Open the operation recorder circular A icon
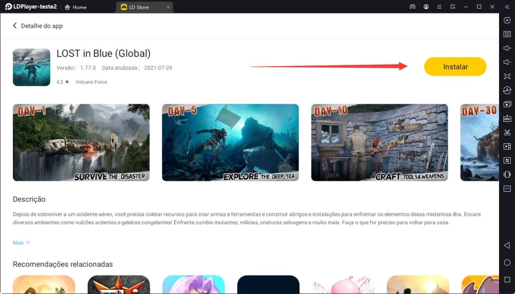The width and height of the screenshot is (515, 294). [x=507, y=90]
